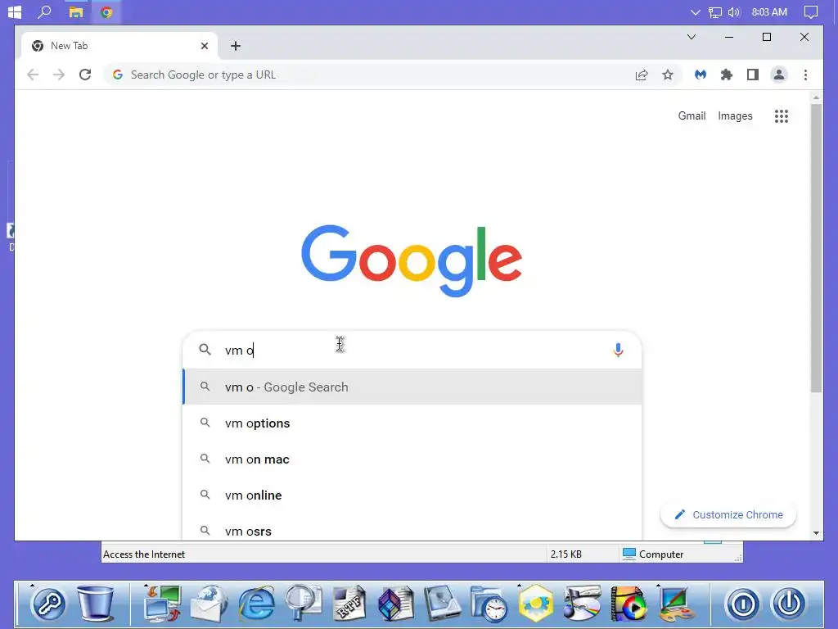Click the Chrome taskbar icon

tap(106, 11)
